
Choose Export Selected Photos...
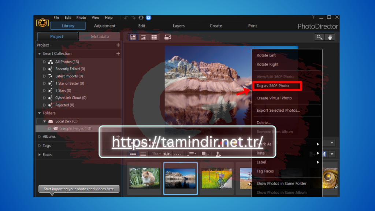pos(278,110)
